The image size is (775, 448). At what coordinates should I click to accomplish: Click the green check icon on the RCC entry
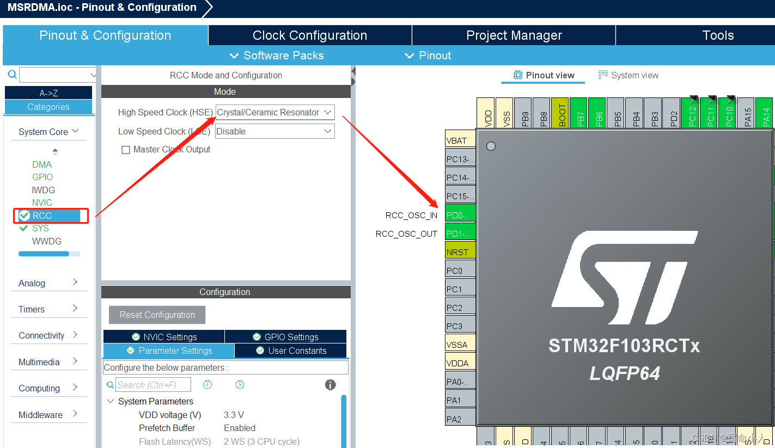point(24,216)
